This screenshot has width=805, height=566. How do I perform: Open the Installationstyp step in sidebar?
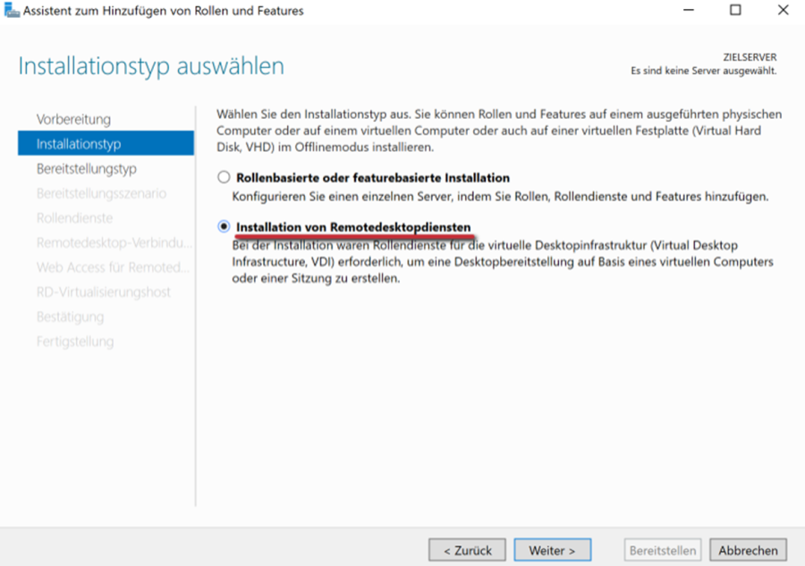[79, 144]
